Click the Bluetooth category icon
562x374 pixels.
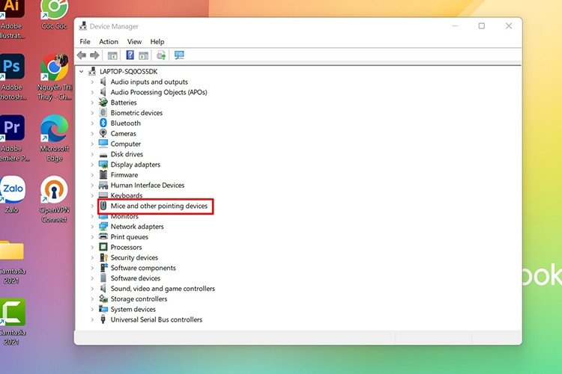click(103, 123)
